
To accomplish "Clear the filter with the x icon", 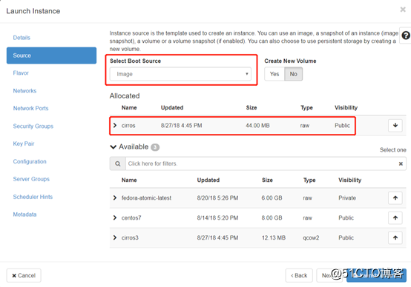I will coord(401,163).
